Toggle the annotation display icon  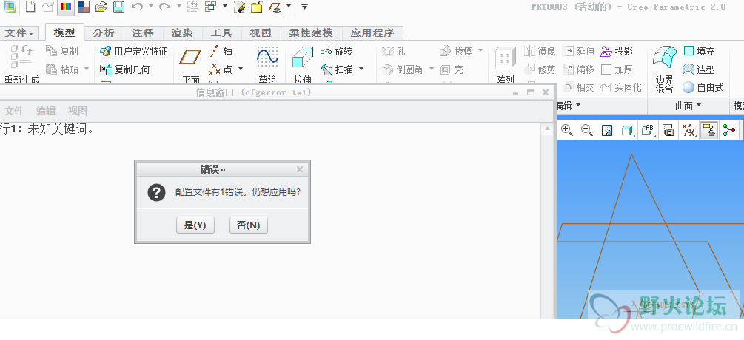pyautogui.click(x=709, y=131)
